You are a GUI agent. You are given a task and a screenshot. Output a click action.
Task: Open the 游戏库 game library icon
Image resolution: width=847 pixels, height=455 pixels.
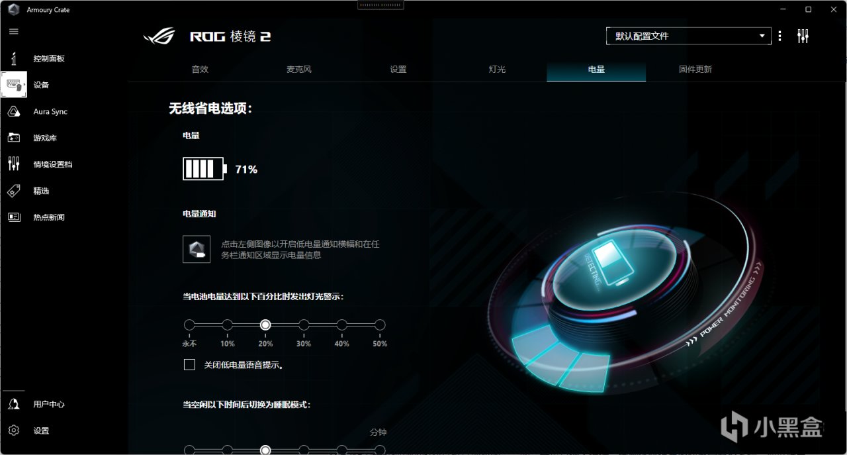coord(13,138)
